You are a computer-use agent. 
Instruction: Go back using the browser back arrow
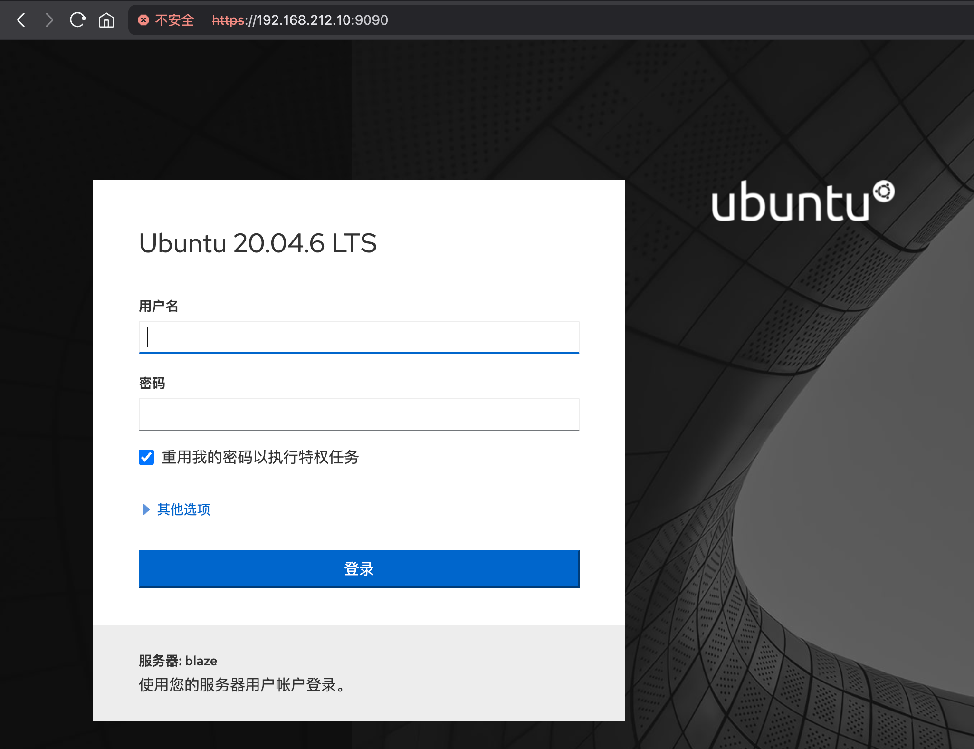click(x=21, y=20)
